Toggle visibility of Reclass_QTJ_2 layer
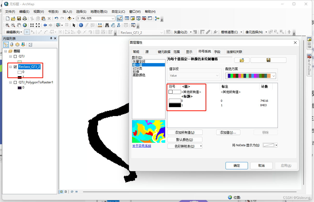314x202 pixels. coord(15,67)
